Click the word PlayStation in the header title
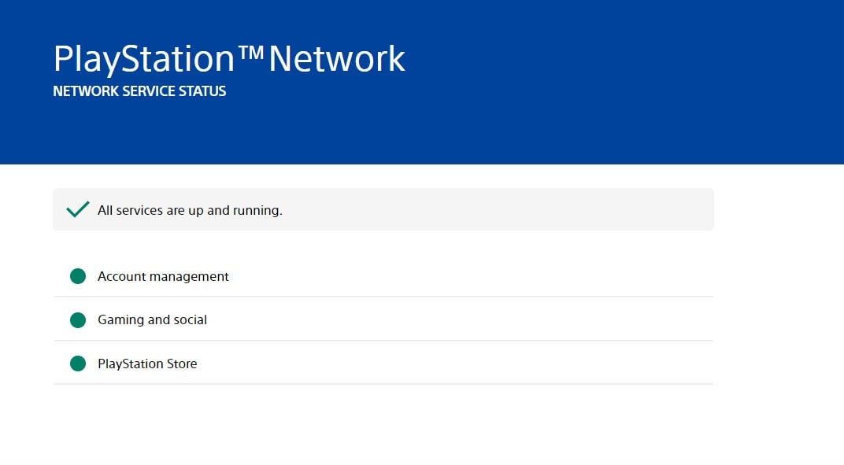 click(144, 59)
